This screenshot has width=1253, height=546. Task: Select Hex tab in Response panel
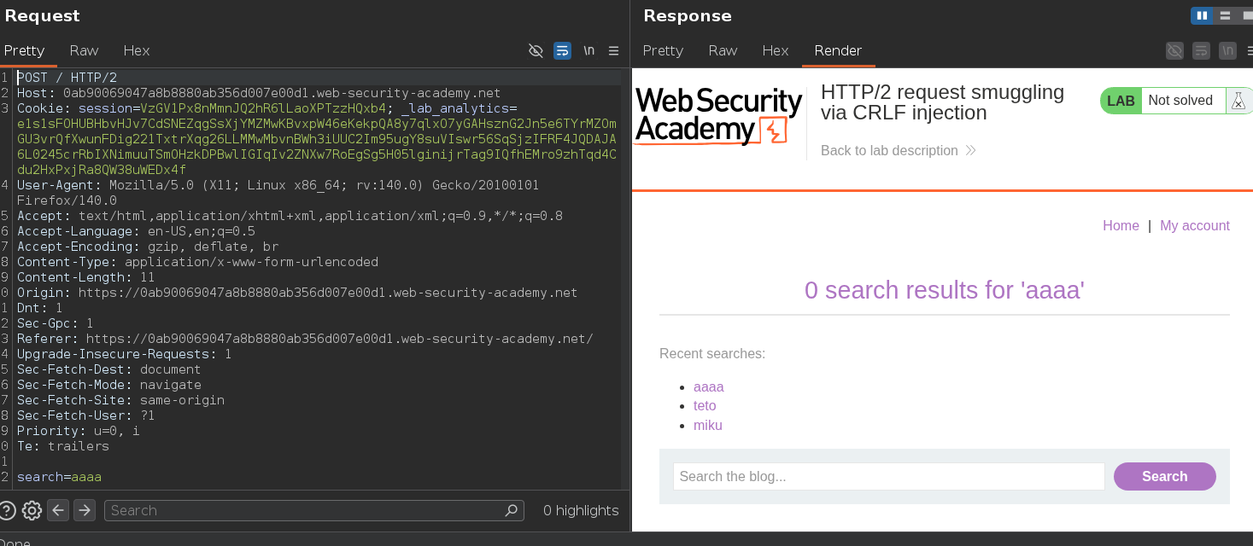click(x=776, y=50)
